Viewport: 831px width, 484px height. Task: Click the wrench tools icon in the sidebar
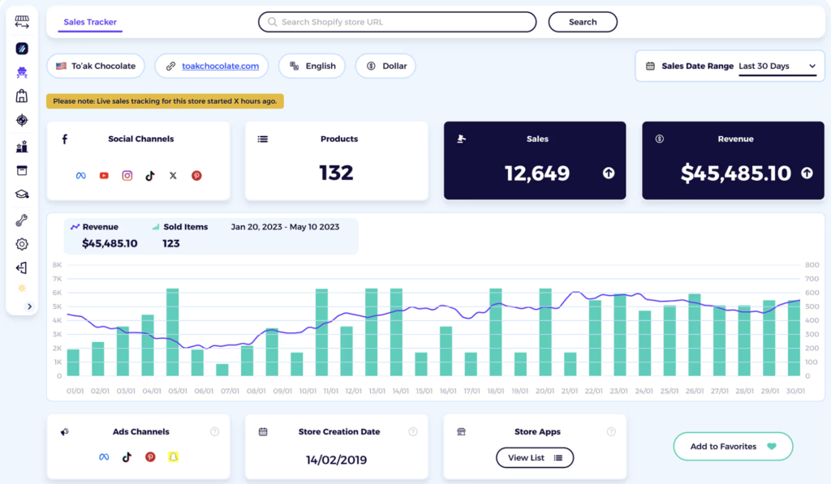22,219
